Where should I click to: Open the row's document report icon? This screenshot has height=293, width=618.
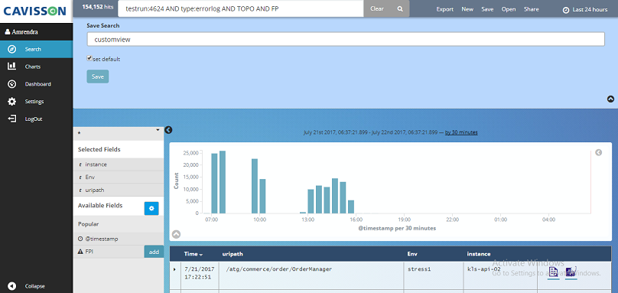click(553, 272)
